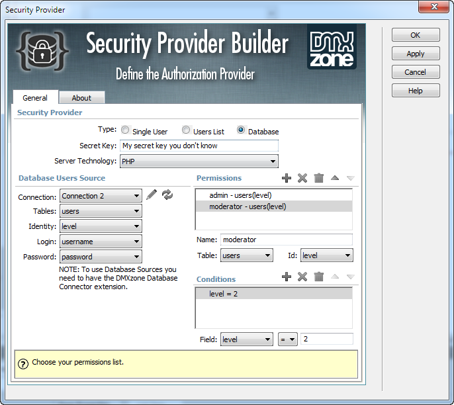Click the Secret Key input field
This screenshot has height=405, width=454.
point(199,146)
